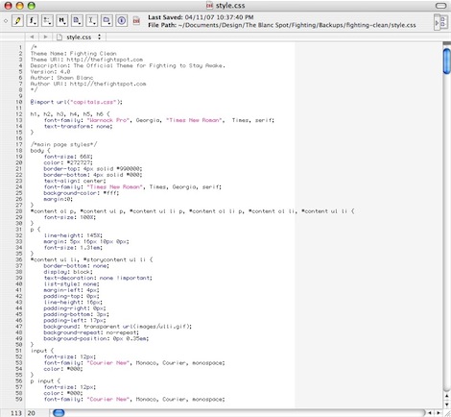This screenshot has width=451, height=417.
Task: Open the hierarchy-tree popup in the toolbar
Action: [x=47, y=21]
